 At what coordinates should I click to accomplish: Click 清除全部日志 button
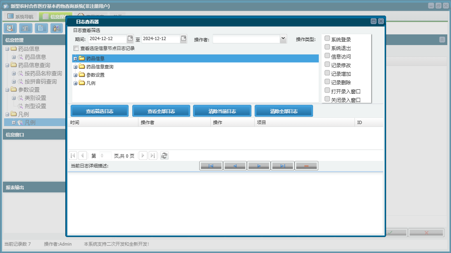283,111
